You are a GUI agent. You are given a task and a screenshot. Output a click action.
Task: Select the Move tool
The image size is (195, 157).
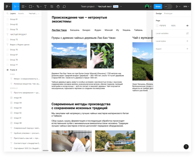point(15,6)
